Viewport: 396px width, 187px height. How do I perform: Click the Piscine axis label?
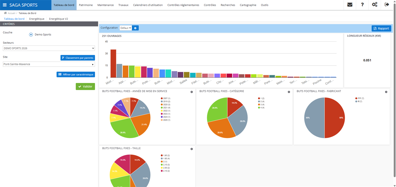click(317, 82)
